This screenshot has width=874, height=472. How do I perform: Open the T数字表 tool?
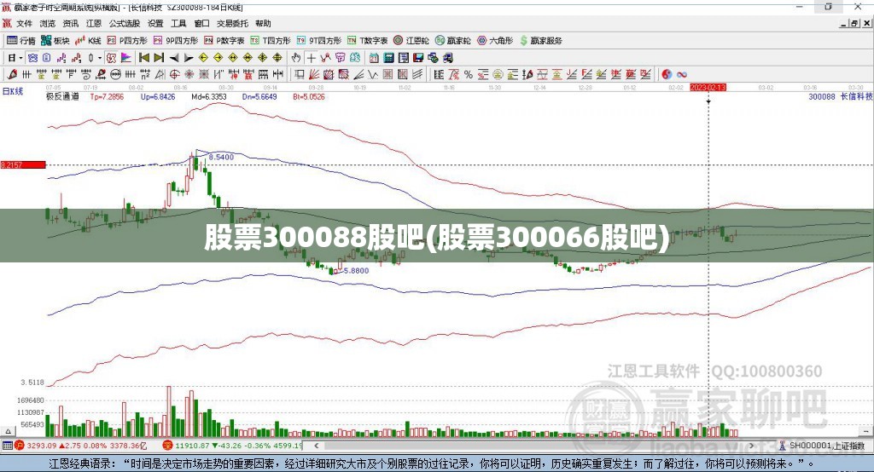click(x=367, y=40)
